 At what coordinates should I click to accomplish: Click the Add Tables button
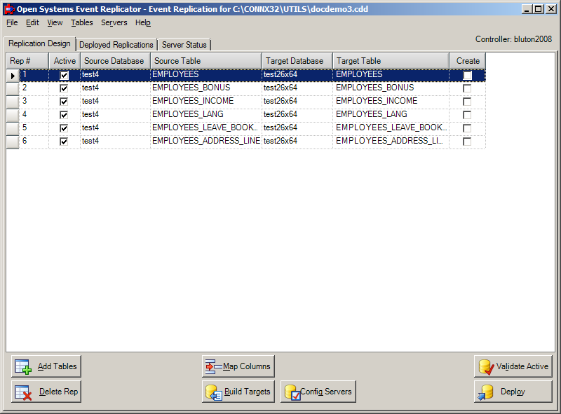click(x=46, y=366)
